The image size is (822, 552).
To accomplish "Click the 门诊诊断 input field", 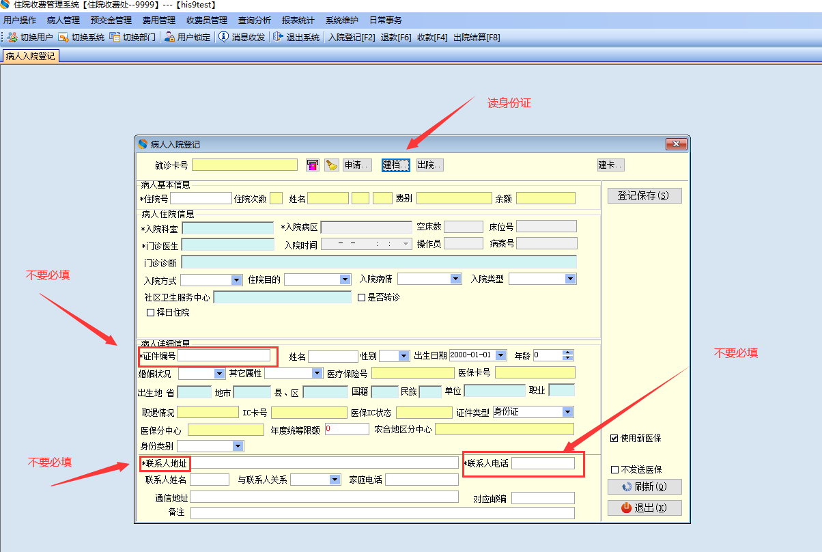I will coord(379,262).
